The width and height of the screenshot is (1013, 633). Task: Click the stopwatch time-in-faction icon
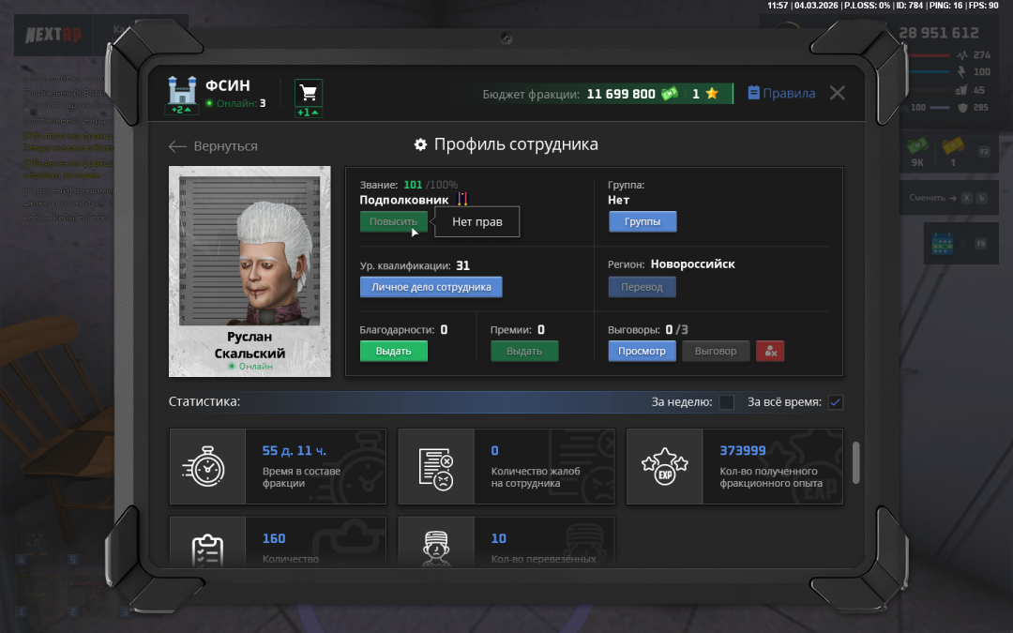pyautogui.click(x=207, y=466)
